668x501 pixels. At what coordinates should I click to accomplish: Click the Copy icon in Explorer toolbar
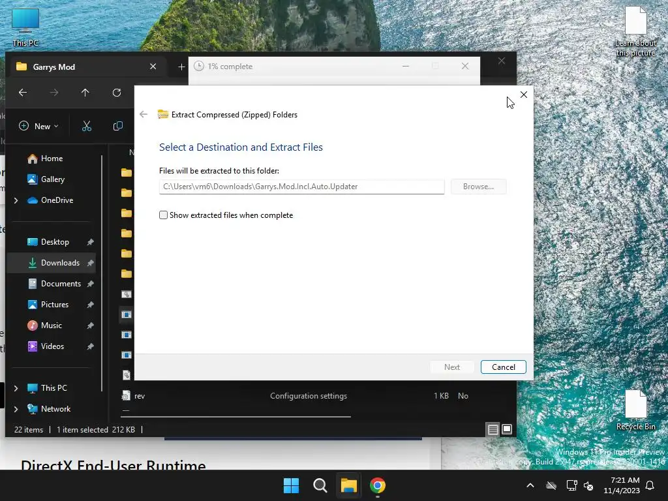118,126
